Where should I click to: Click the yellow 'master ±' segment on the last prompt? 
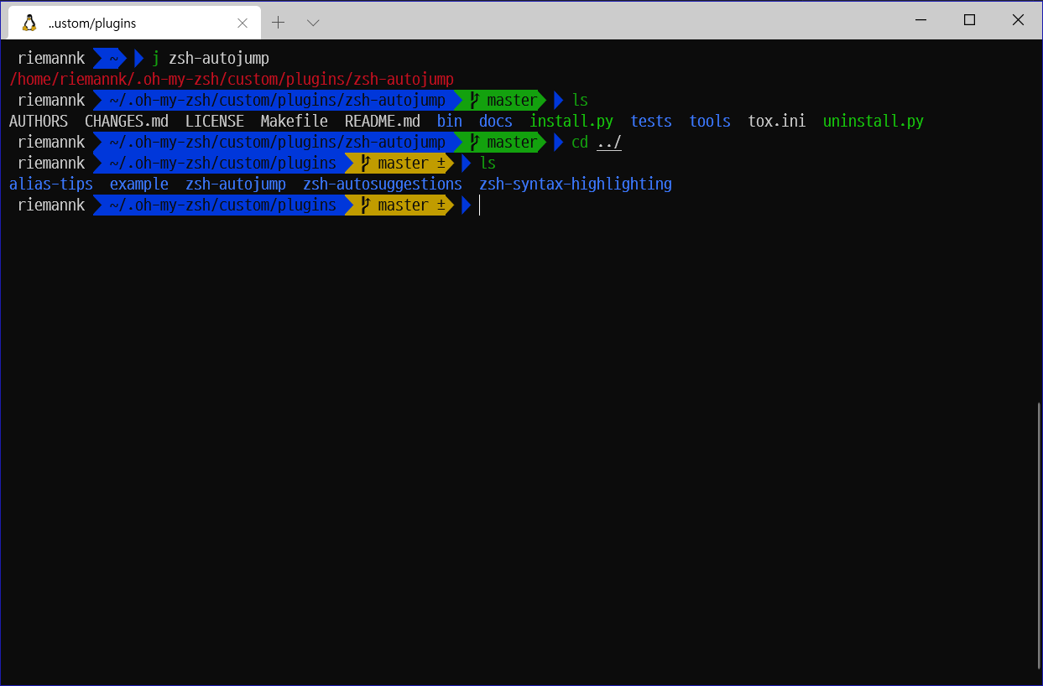point(399,205)
